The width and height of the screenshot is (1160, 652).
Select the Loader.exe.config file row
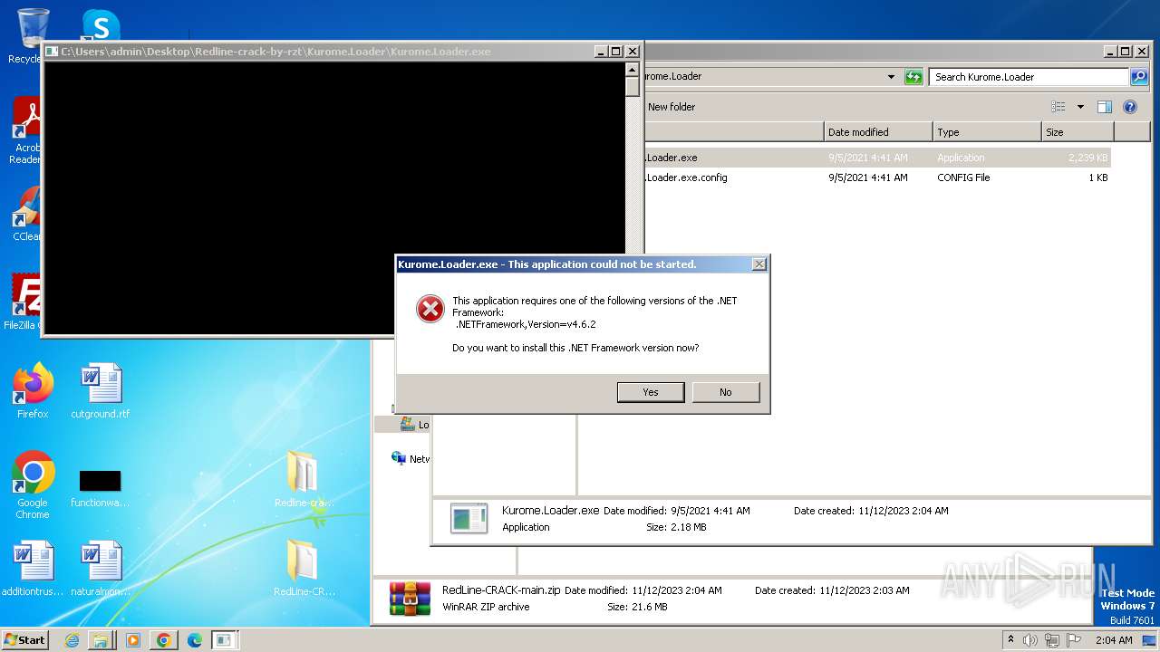click(875, 177)
